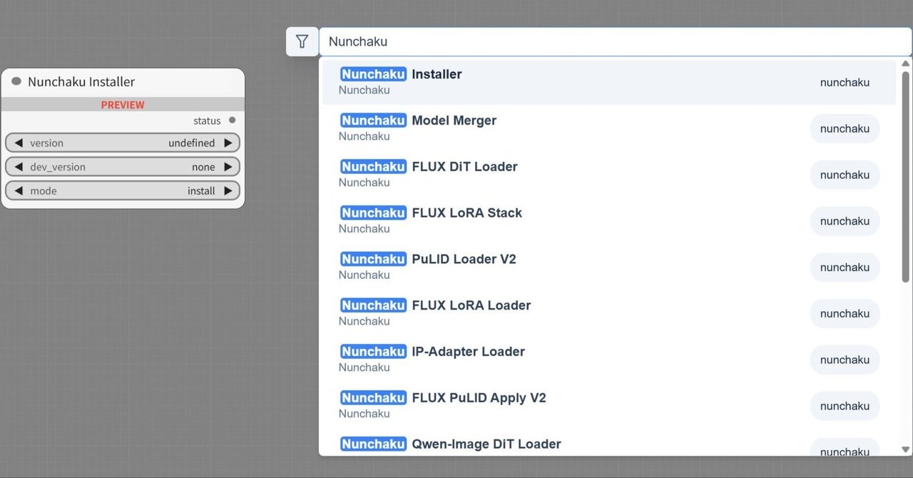The image size is (913, 478).
Task: Step the version widget backward with its left arrow
Action: [19, 143]
